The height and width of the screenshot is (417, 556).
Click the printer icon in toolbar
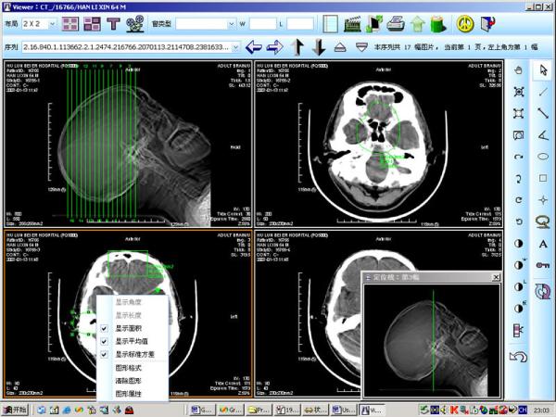396,24
